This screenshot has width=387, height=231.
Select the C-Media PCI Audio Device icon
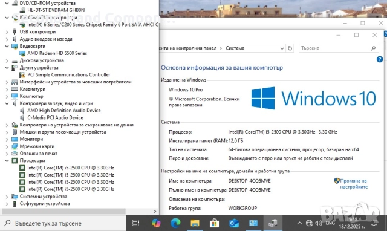[22, 118]
